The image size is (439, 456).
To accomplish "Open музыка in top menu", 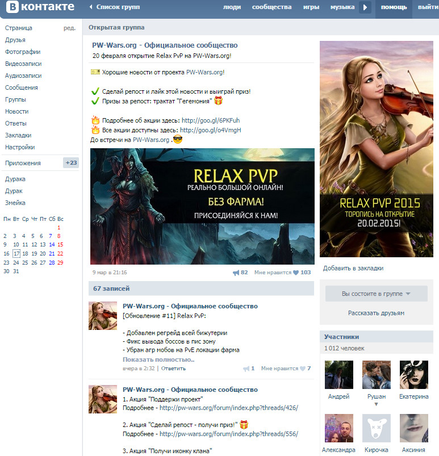I will (x=342, y=7).
